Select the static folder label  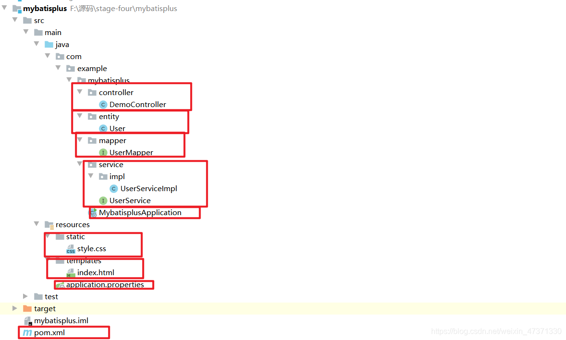pos(75,237)
